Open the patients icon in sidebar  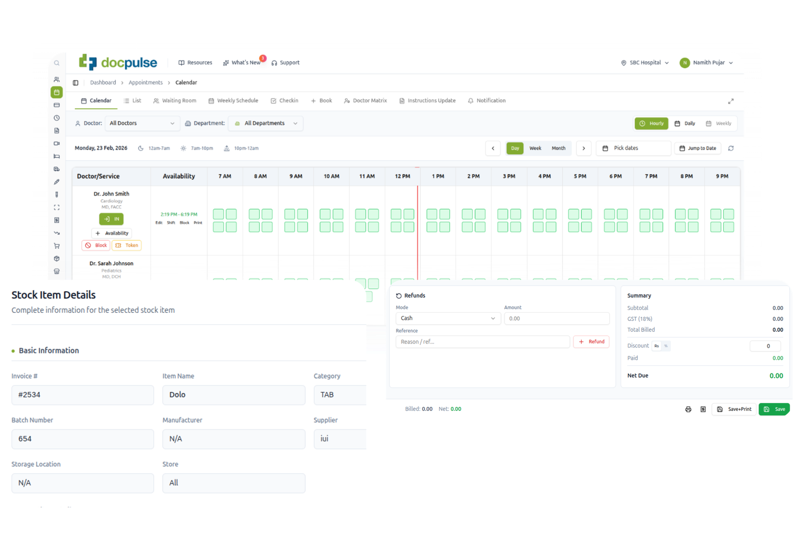tap(57, 79)
